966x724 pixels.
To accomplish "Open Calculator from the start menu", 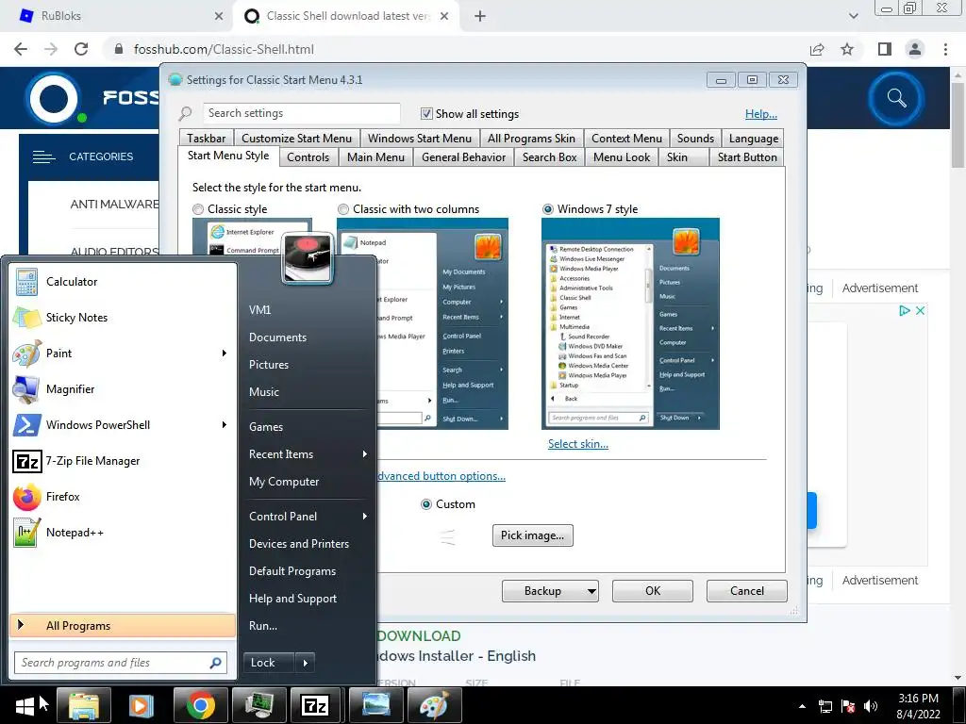I will 122,282.
